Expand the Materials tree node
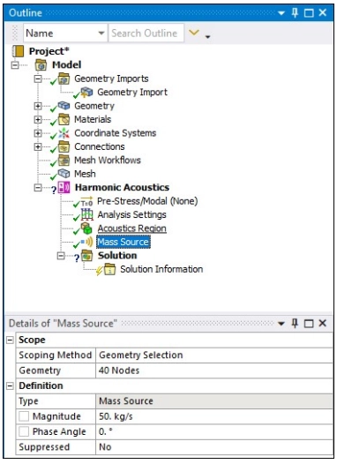Screen dimensions: 337x464 38,120
